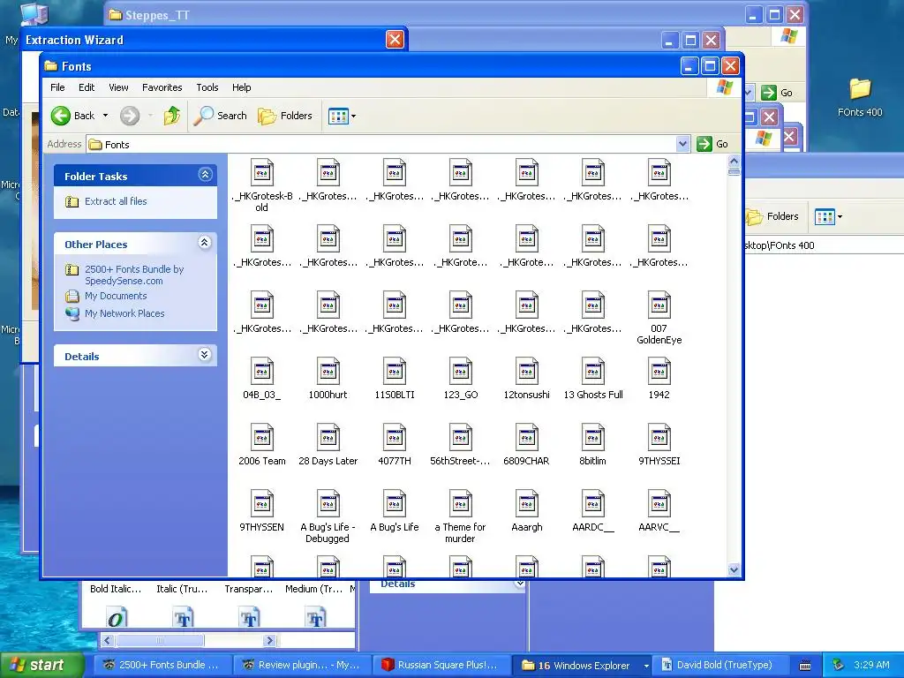Screen dimensions: 904x678
Task: Select the 123_GO font file
Action: (x=461, y=378)
